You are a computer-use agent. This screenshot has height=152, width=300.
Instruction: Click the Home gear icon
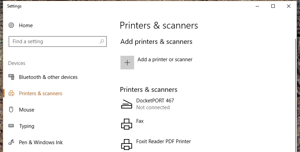pos(11,25)
